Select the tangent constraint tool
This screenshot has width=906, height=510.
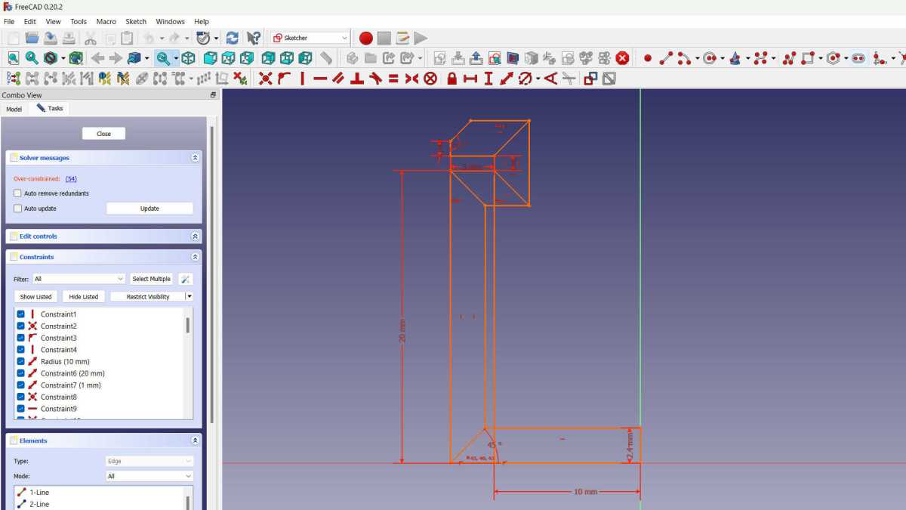point(375,78)
